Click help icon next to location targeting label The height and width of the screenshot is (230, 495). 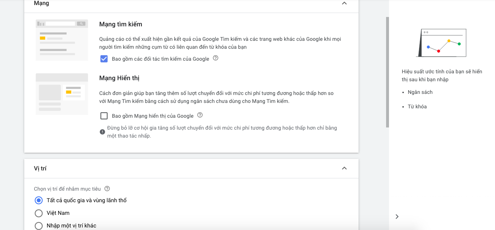(107, 188)
